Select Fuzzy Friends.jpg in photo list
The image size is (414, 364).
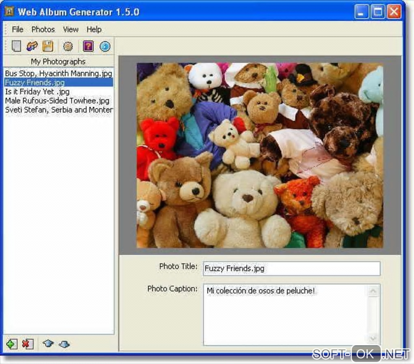coord(58,82)
